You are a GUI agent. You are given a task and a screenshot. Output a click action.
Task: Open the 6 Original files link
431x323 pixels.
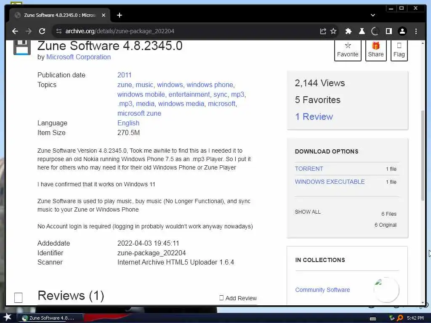(x=386, y=225)
